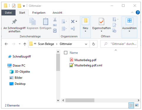Click the move-to icon in Organisieren
The height and width of the screenshot is (110, 142).
(x=63, y=21)
